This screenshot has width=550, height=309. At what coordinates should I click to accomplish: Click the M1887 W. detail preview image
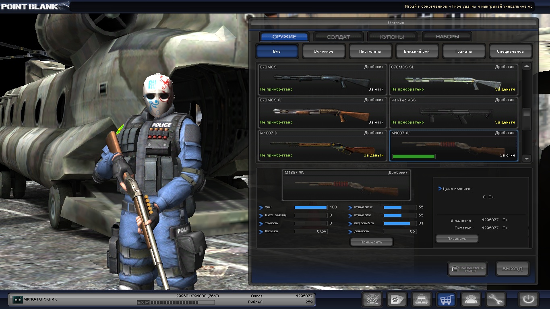point(346,185)
